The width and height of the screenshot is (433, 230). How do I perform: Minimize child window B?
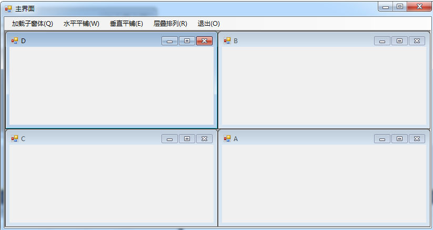coord(382,41)
